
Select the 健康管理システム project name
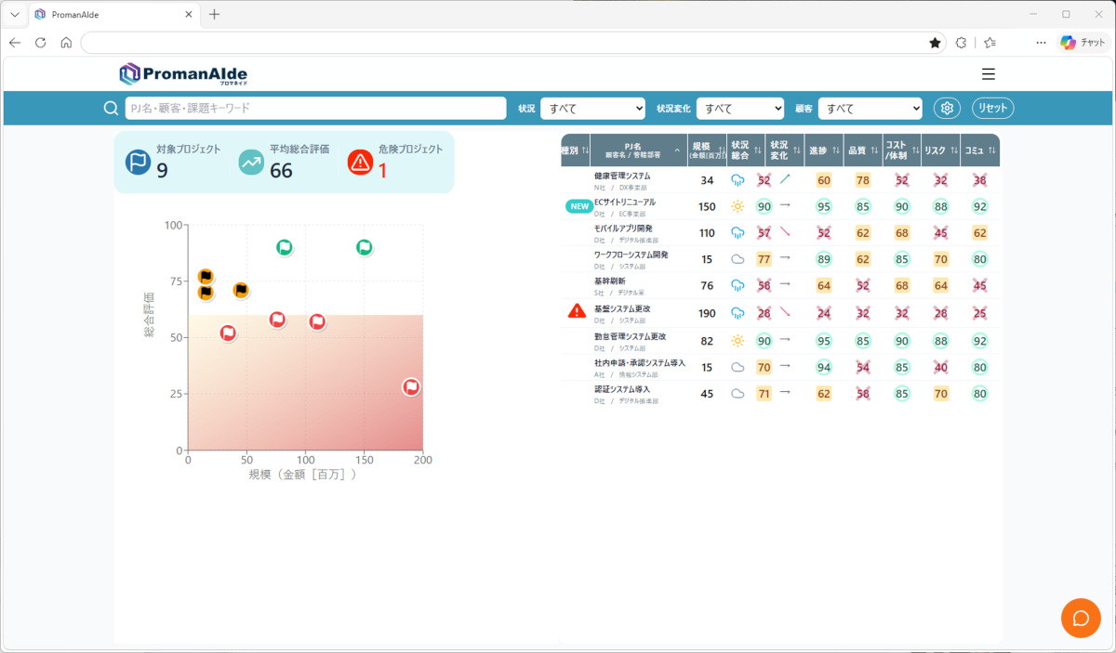pos(622,176)
